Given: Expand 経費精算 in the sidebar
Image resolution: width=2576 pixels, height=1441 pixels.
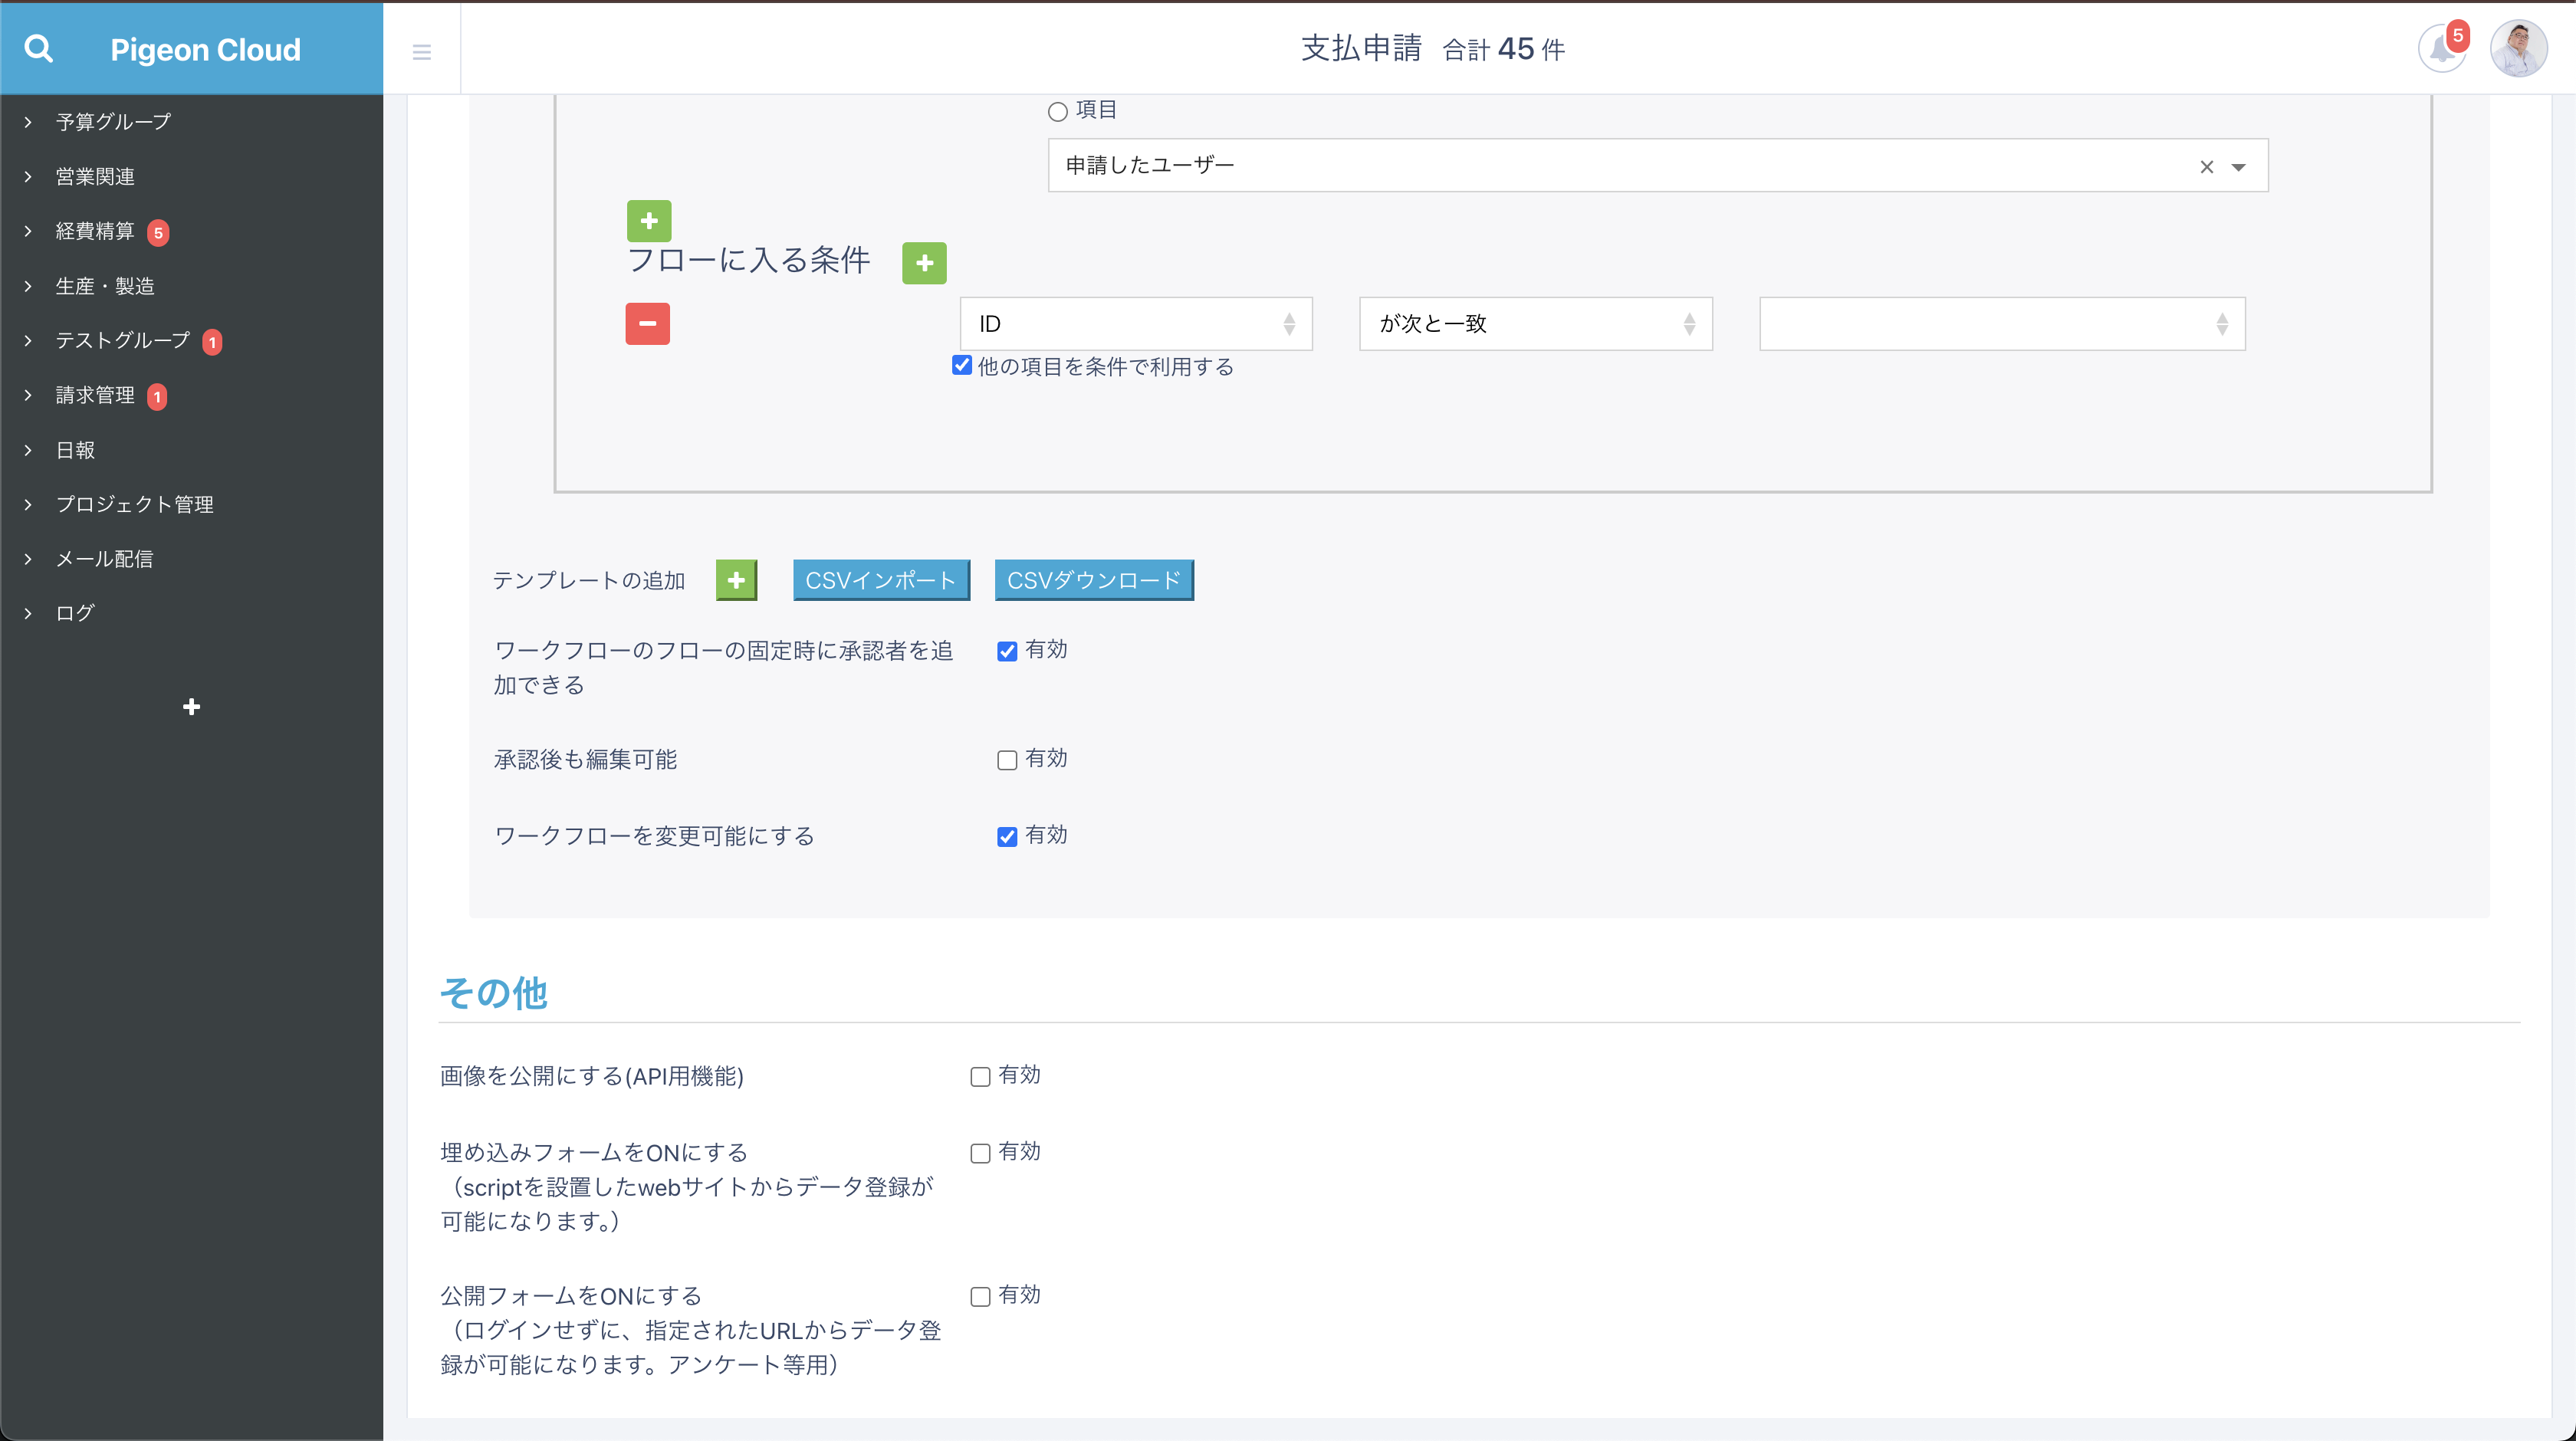Looking at the screenshot, I should tap(94, 231).
